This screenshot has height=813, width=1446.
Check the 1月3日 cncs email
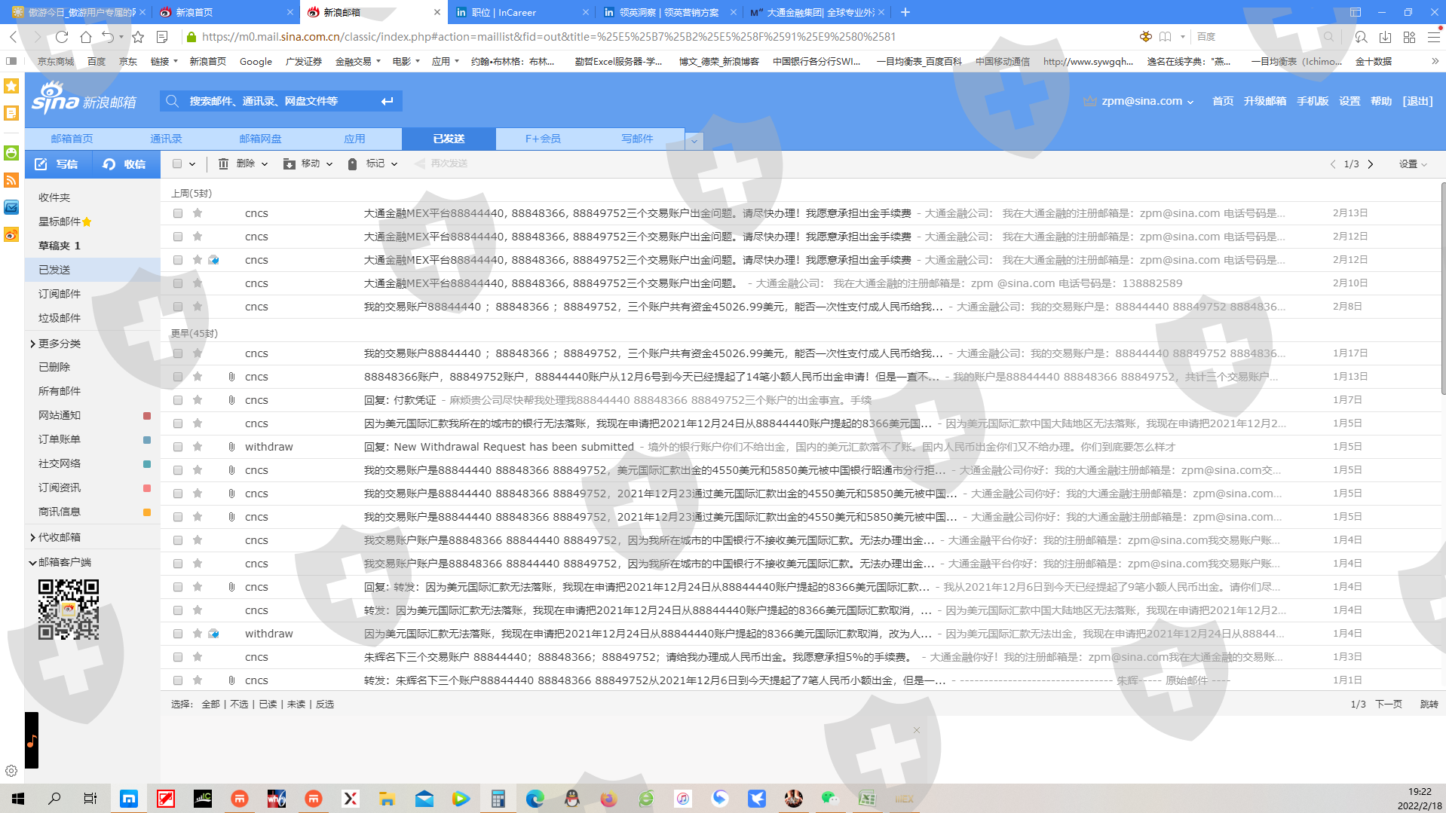coord(178,657)
